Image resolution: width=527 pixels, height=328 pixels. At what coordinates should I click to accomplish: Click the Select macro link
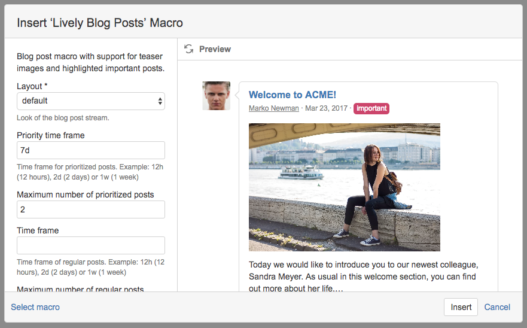tap(35, 307)
